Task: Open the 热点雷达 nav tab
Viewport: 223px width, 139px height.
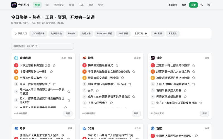Action: pyautogui.click(x=59, y=5)
